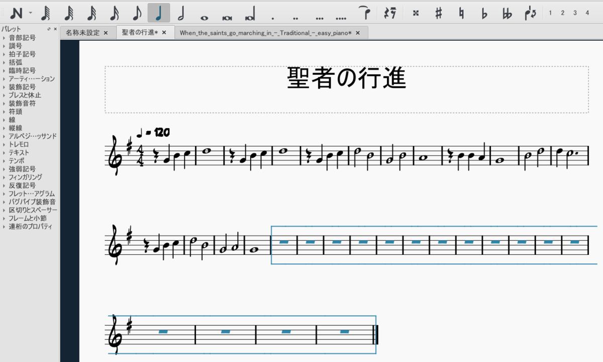The height and width of the screenshot is (362, 603).
Task: Switch to the 名称未設定 tab
Action: (x=82, y=31)
